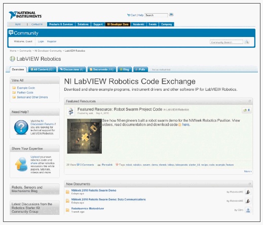Go to Home breadcrumb
The image size is (263, 225).
pos(13,51)
